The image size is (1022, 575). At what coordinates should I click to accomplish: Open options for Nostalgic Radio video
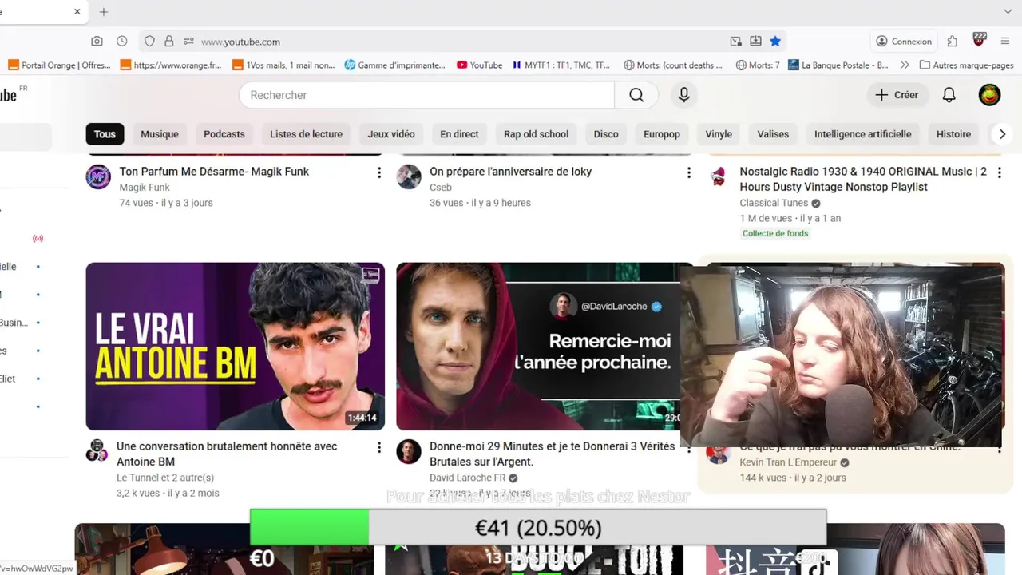999,172
